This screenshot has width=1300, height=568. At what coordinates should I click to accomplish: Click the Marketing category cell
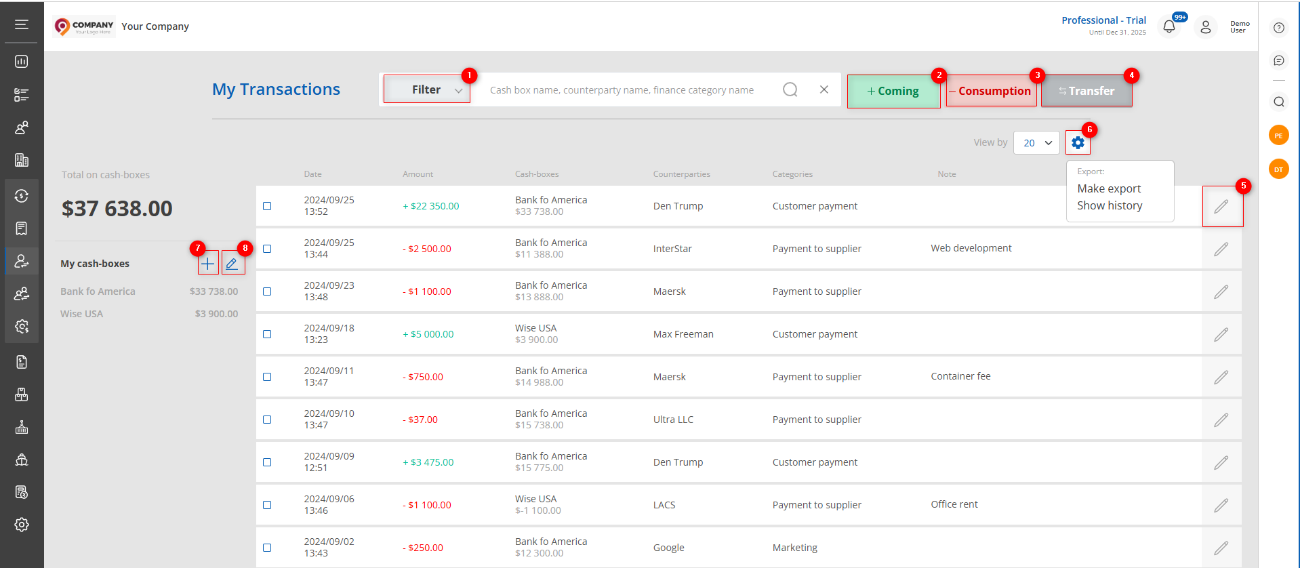point(795,548)
